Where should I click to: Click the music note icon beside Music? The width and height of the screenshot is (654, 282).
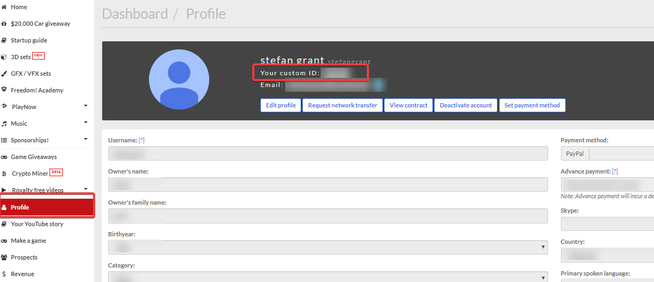pos(4,124)
